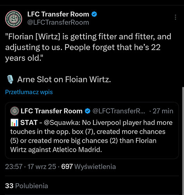Open the 23:57 · 17 wrz 25 timestamp
Screen dimensions: 184x195
click(30, 167)
